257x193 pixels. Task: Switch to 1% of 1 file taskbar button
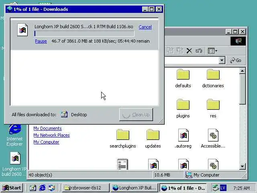pos(183,188)
